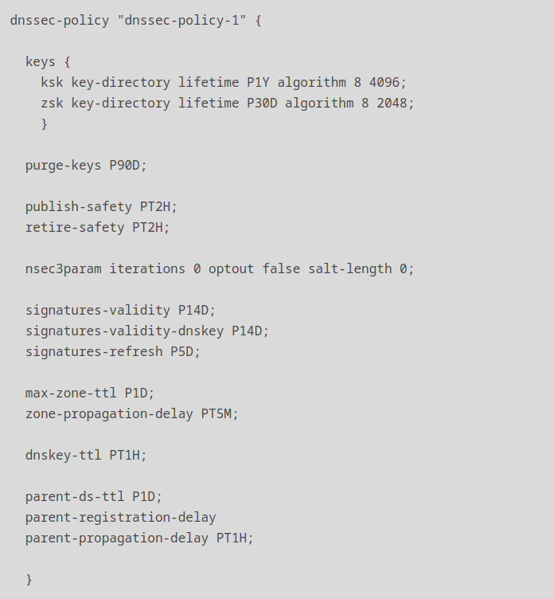Click the retire-safety PT2H line
The width and height of the screenshot is (554, 599).
[x=97, y=227]
